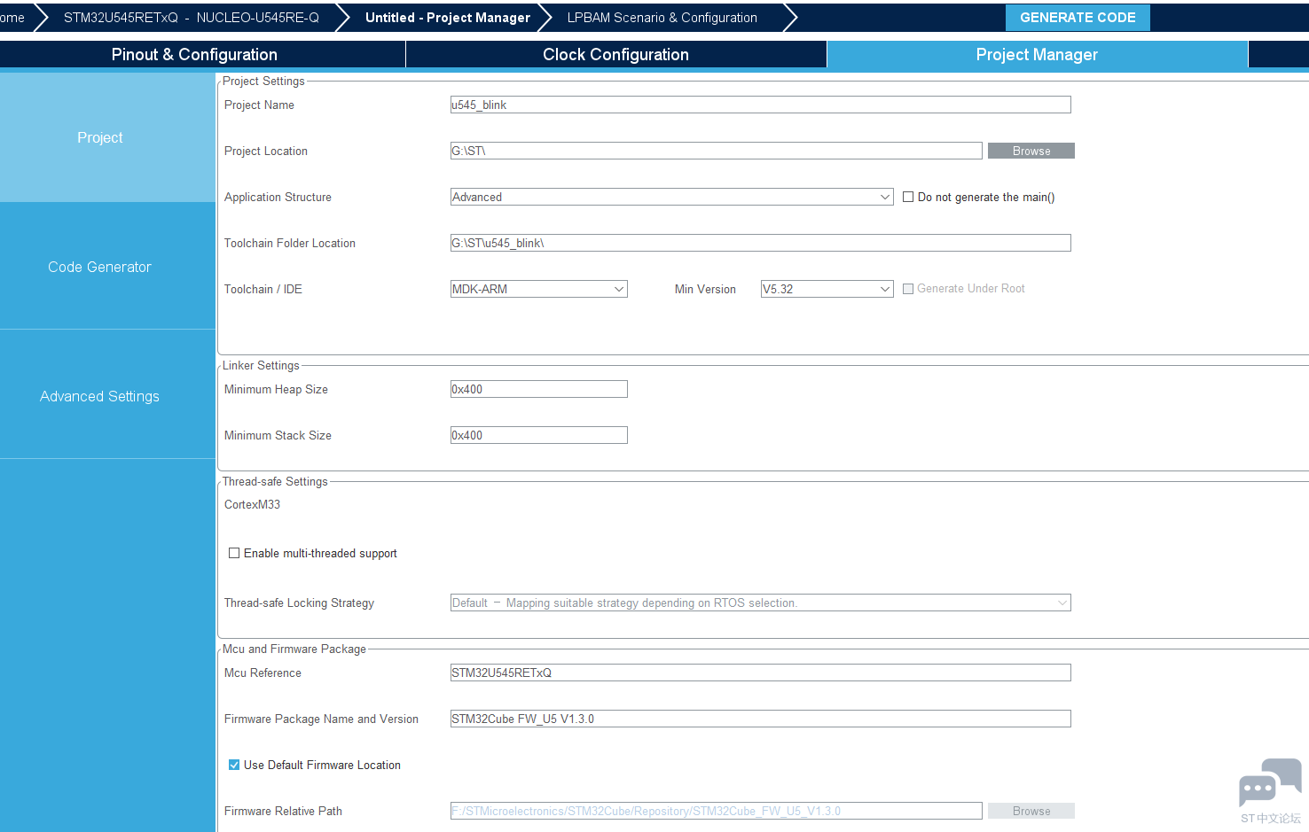Viewport: 1309px width, 832px height.
Task: Open the Application Structure dropdown
Action: (x=671, y=197)
